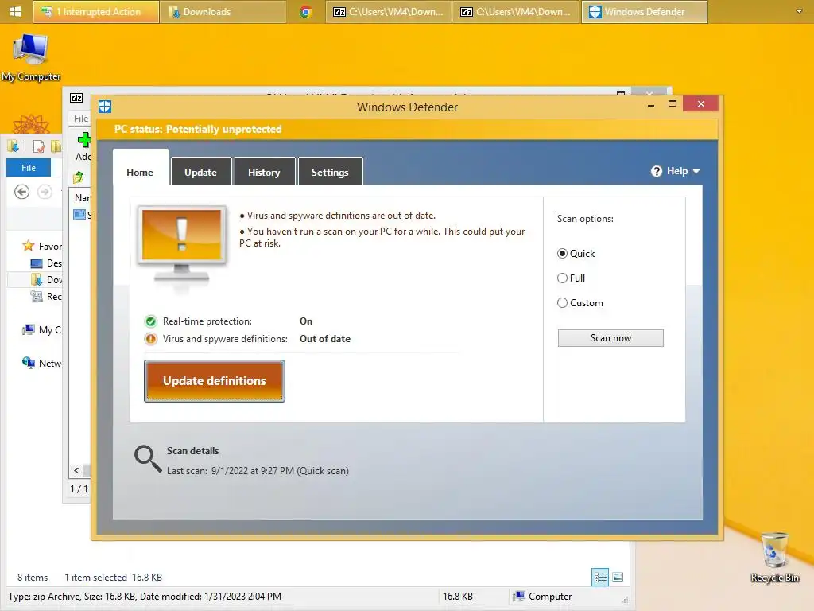Screen dimensions: 814x611
Task: Click Explorer forward navigation arrow
Action: pyautogui.click(x=45, y=192)
